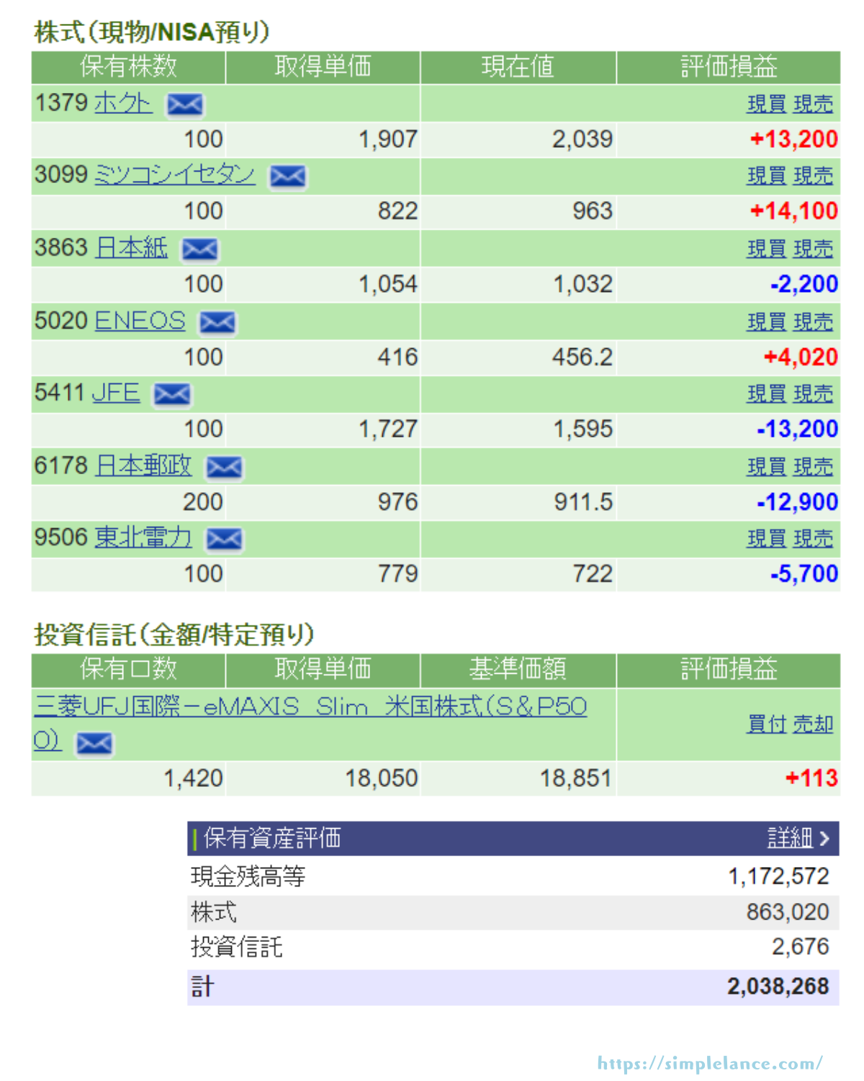Click the mail icon beside ENEOS

[217, 322]
